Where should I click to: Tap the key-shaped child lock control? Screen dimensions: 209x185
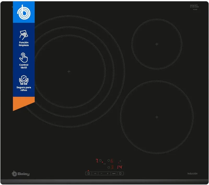[x=95, y=174]
